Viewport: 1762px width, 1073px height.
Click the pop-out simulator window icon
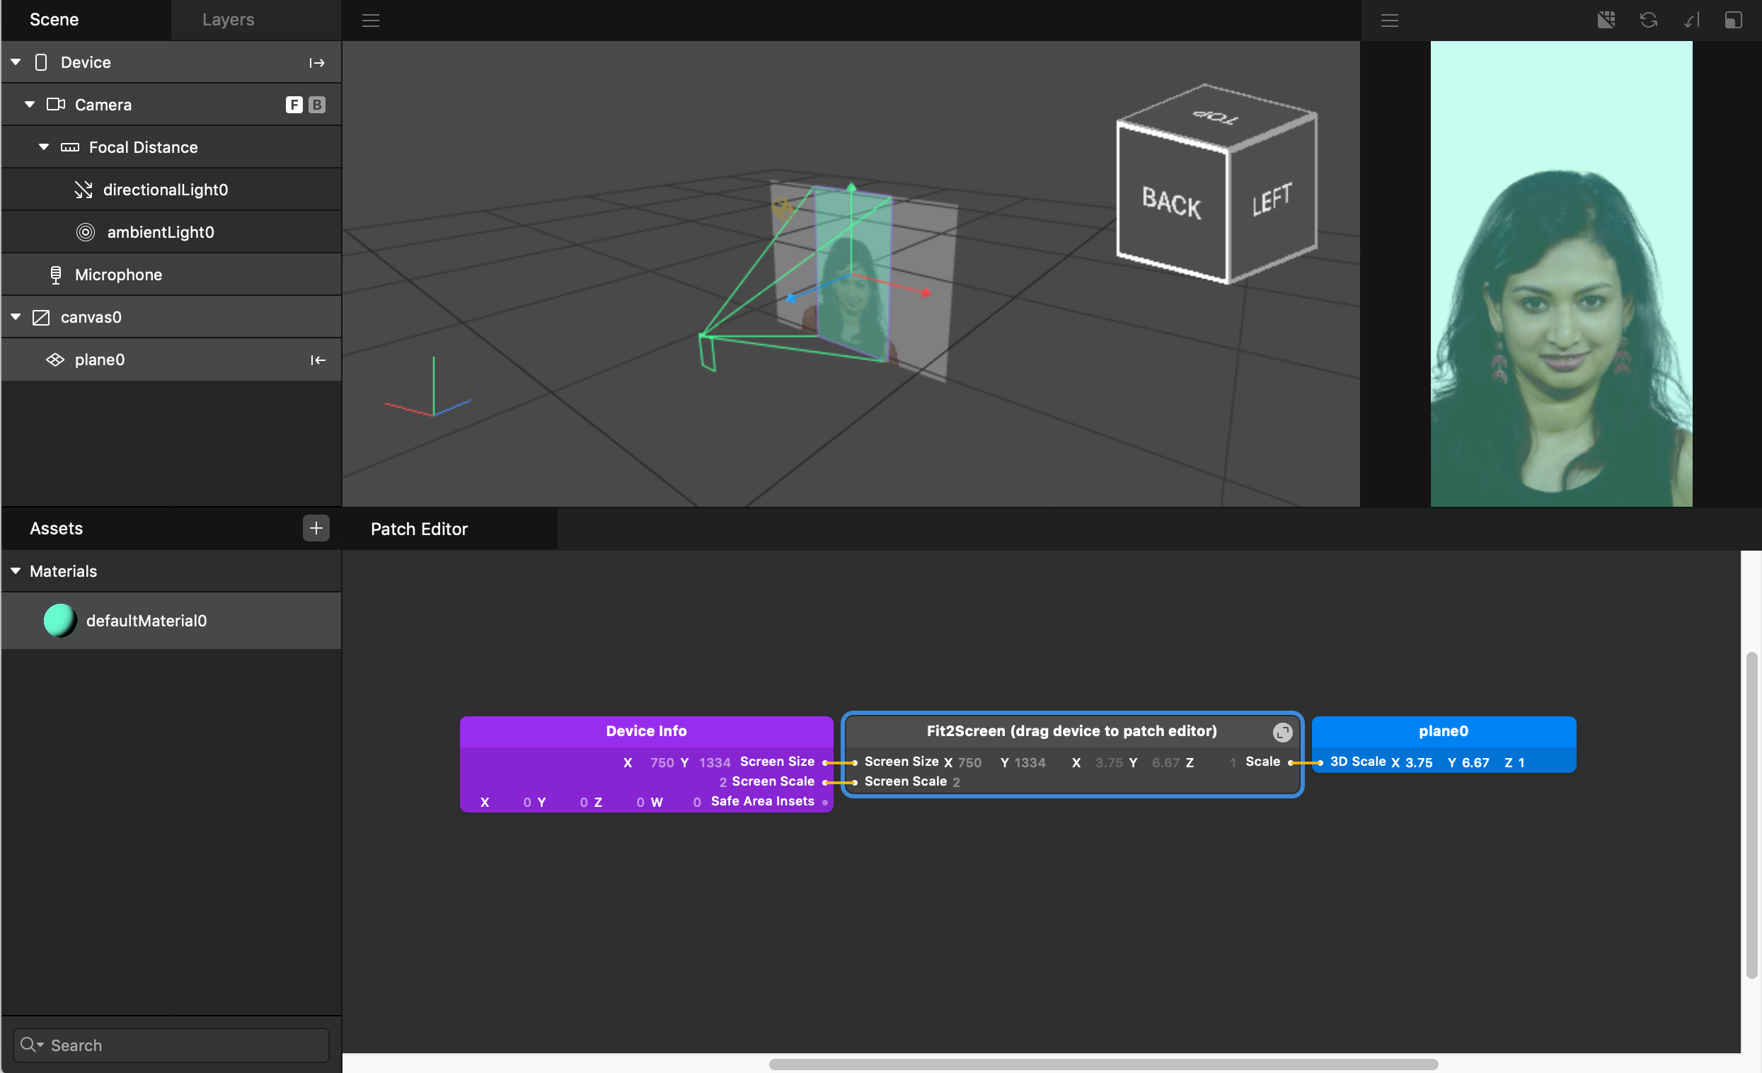click(x=1734, y=20)
